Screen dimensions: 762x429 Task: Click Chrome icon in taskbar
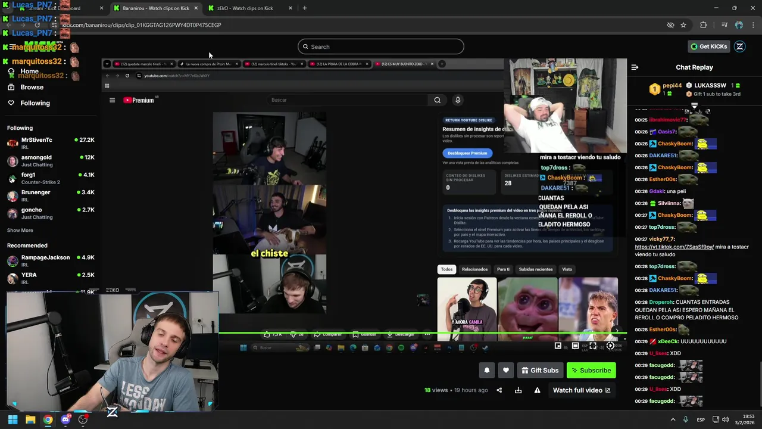pyautogui.click(x=48, y=419)
